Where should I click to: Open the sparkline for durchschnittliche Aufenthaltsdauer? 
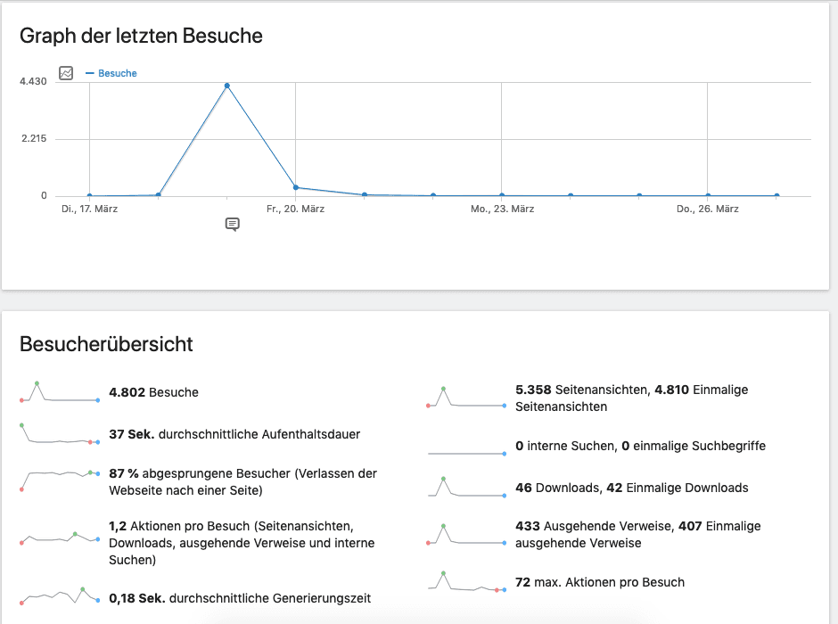(x=60, y=434)
